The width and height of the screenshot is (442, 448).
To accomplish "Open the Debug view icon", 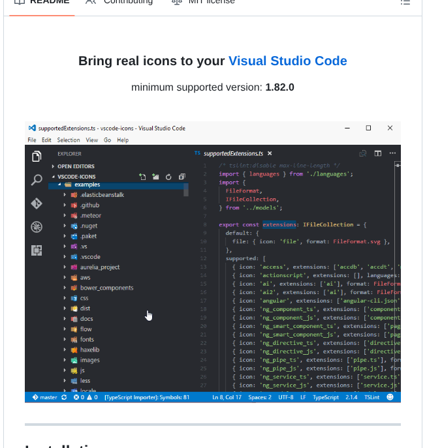I will (37, 227).
